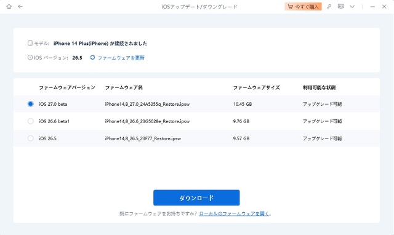Click the blue ダウンロード button
Image resolution: width=394 pixels, height=235 pixels.
coord(196,197)
